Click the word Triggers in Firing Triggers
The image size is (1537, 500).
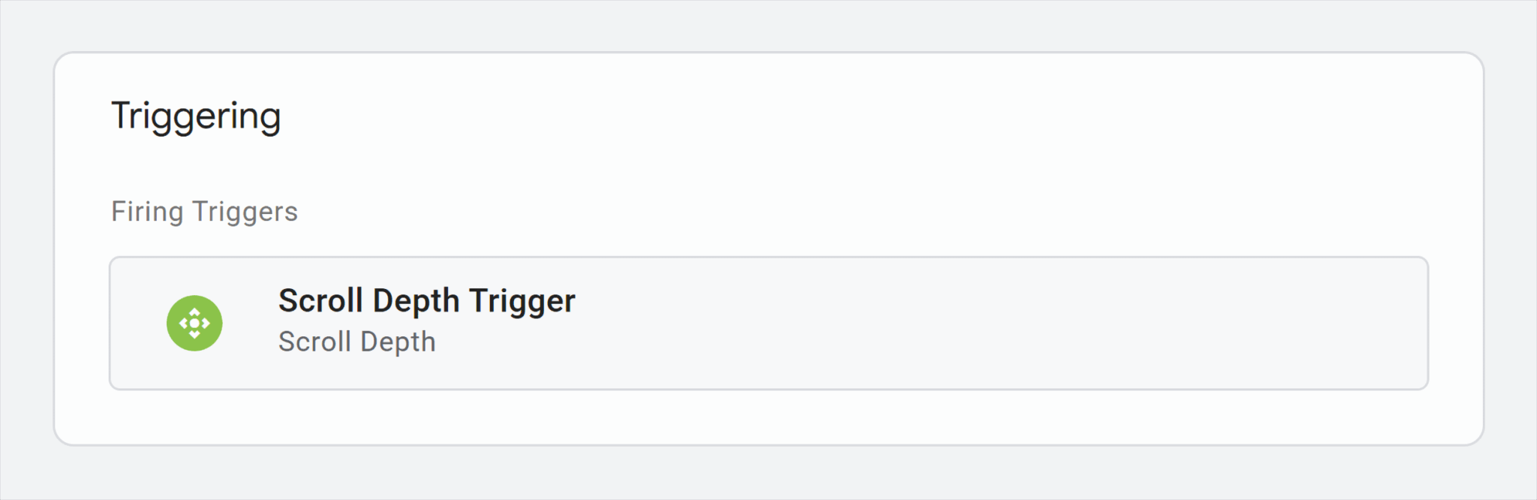pyautogui.click(x=245, y=212)
